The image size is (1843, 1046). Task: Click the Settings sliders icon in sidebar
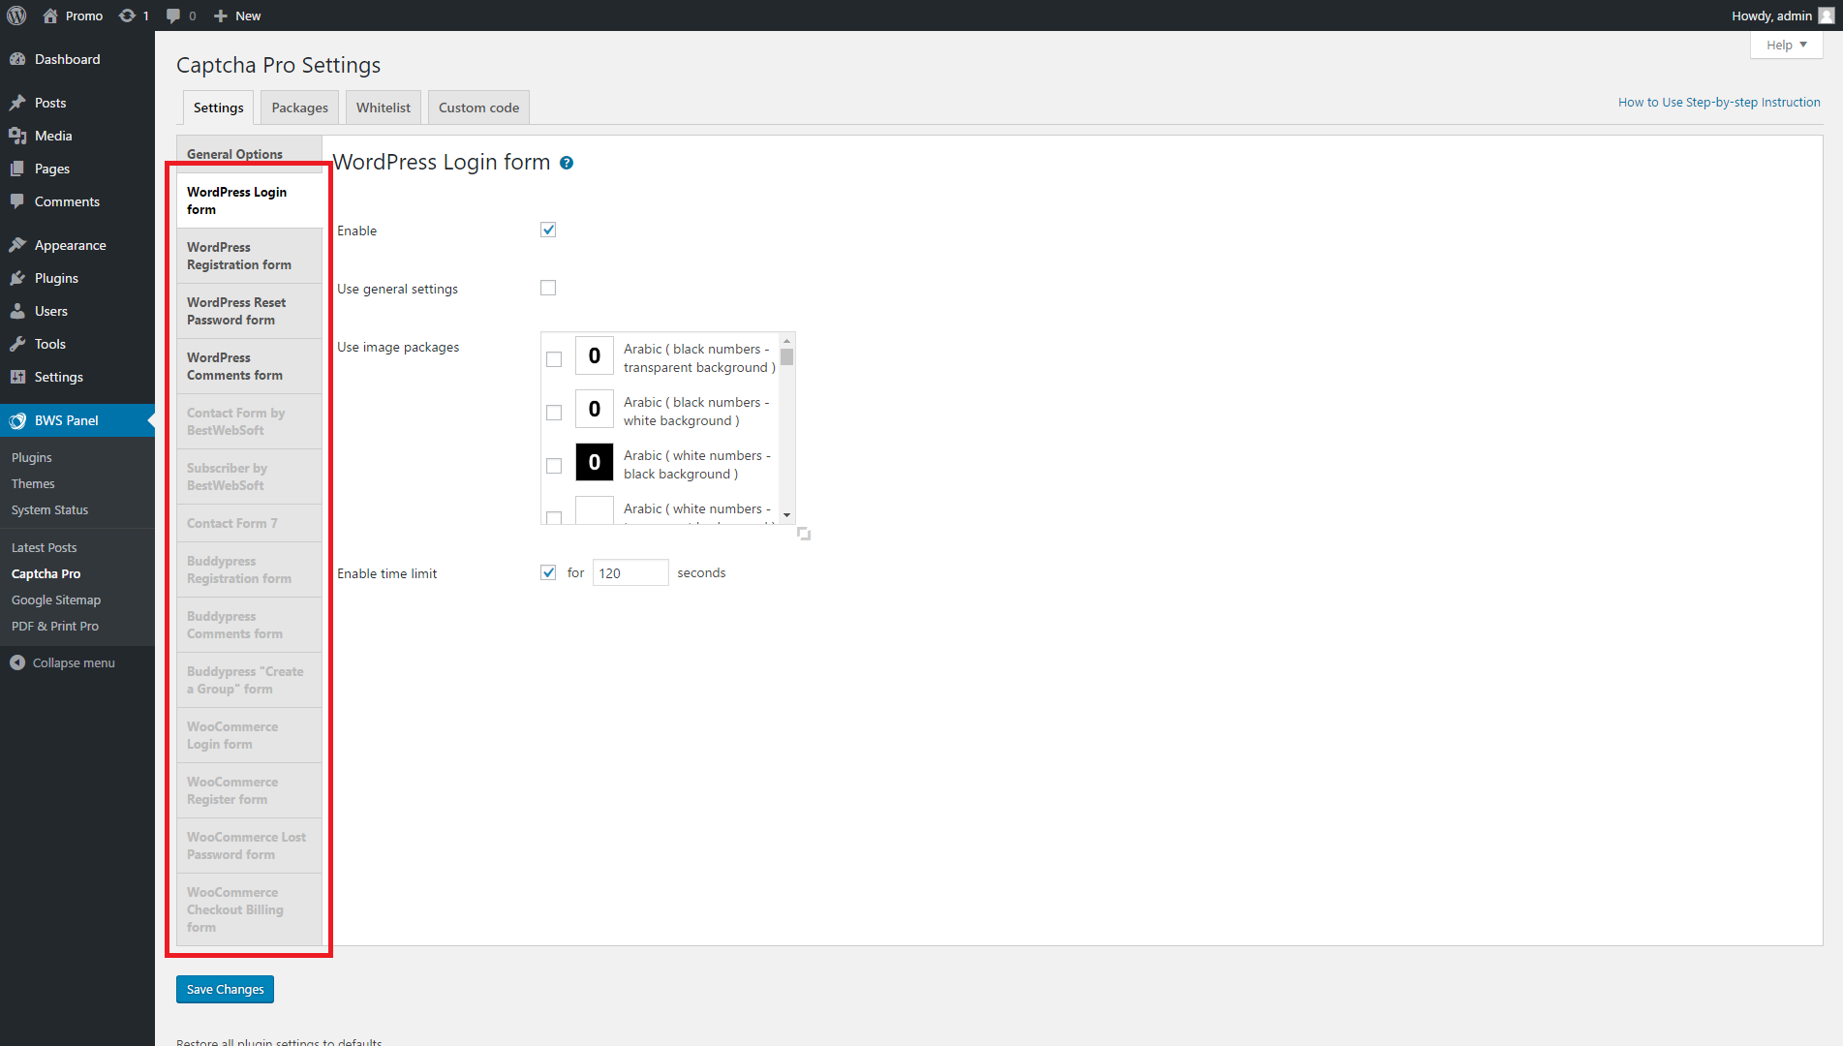[17, 377]
